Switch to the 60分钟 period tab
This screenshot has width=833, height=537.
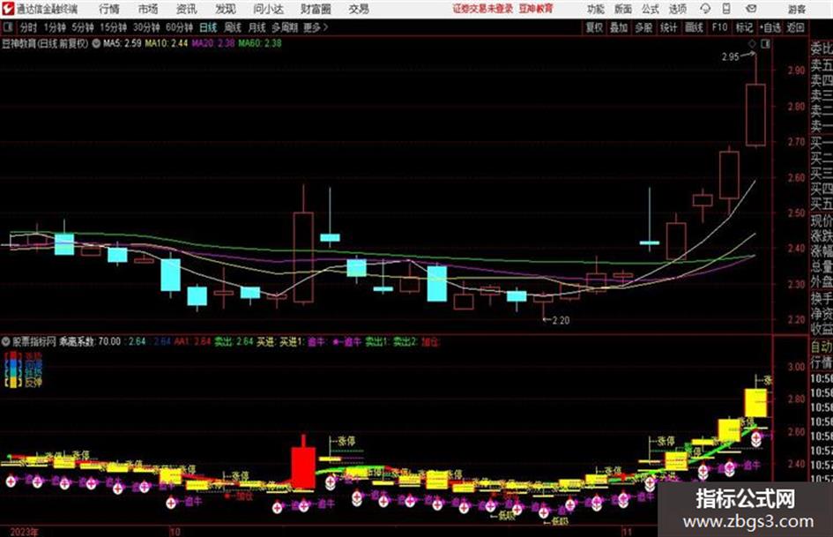point(179,27)
